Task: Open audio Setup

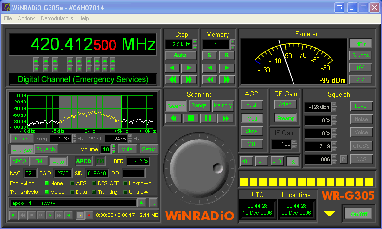Action: click(149, 149)
